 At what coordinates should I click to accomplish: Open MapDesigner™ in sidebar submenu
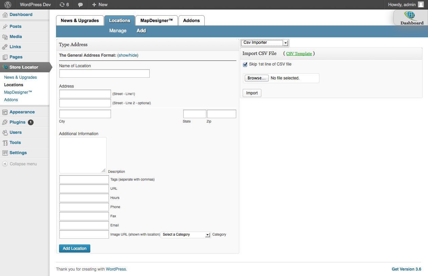pos(18,92)
